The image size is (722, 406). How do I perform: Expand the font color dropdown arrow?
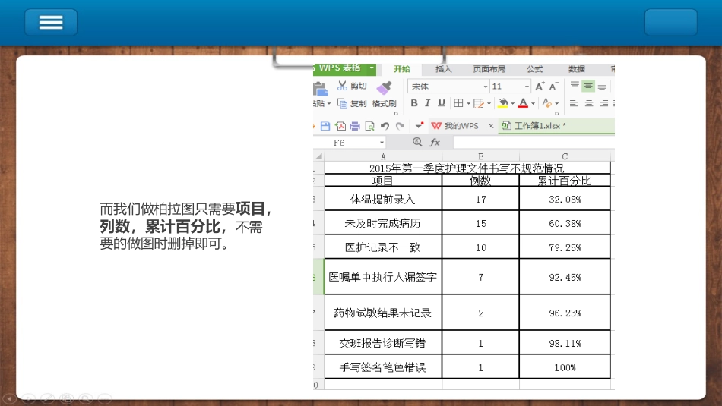[533, 103]
